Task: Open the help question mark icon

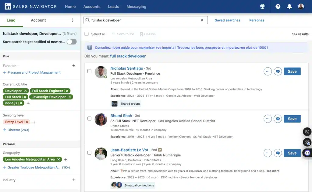Action: pos(278,6)
